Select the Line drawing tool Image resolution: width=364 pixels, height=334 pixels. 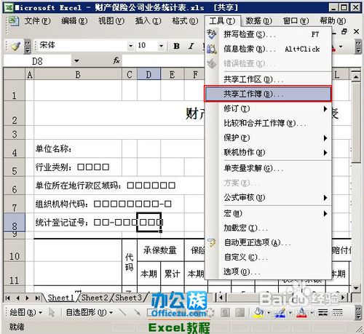pyautogui.click(x=122, y=312)
